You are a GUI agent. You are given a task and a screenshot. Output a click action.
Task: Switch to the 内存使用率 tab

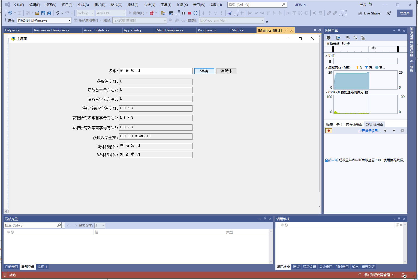point(354,124)
